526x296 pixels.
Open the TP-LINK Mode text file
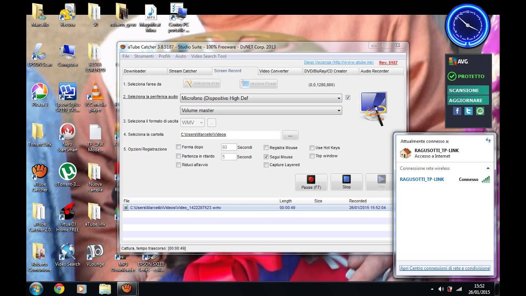[x=95, y=137]
